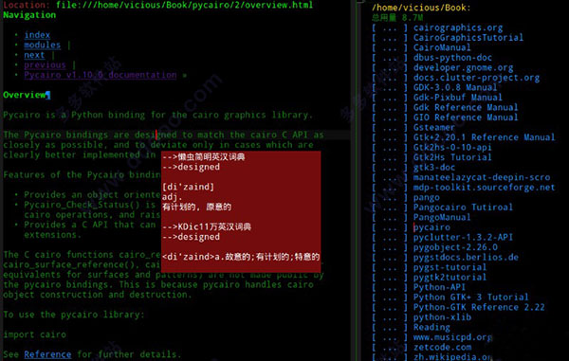Screen dimensions: 569x361
Task: Open Gsteamer directory entry
Action: click(x=434, y=128)
